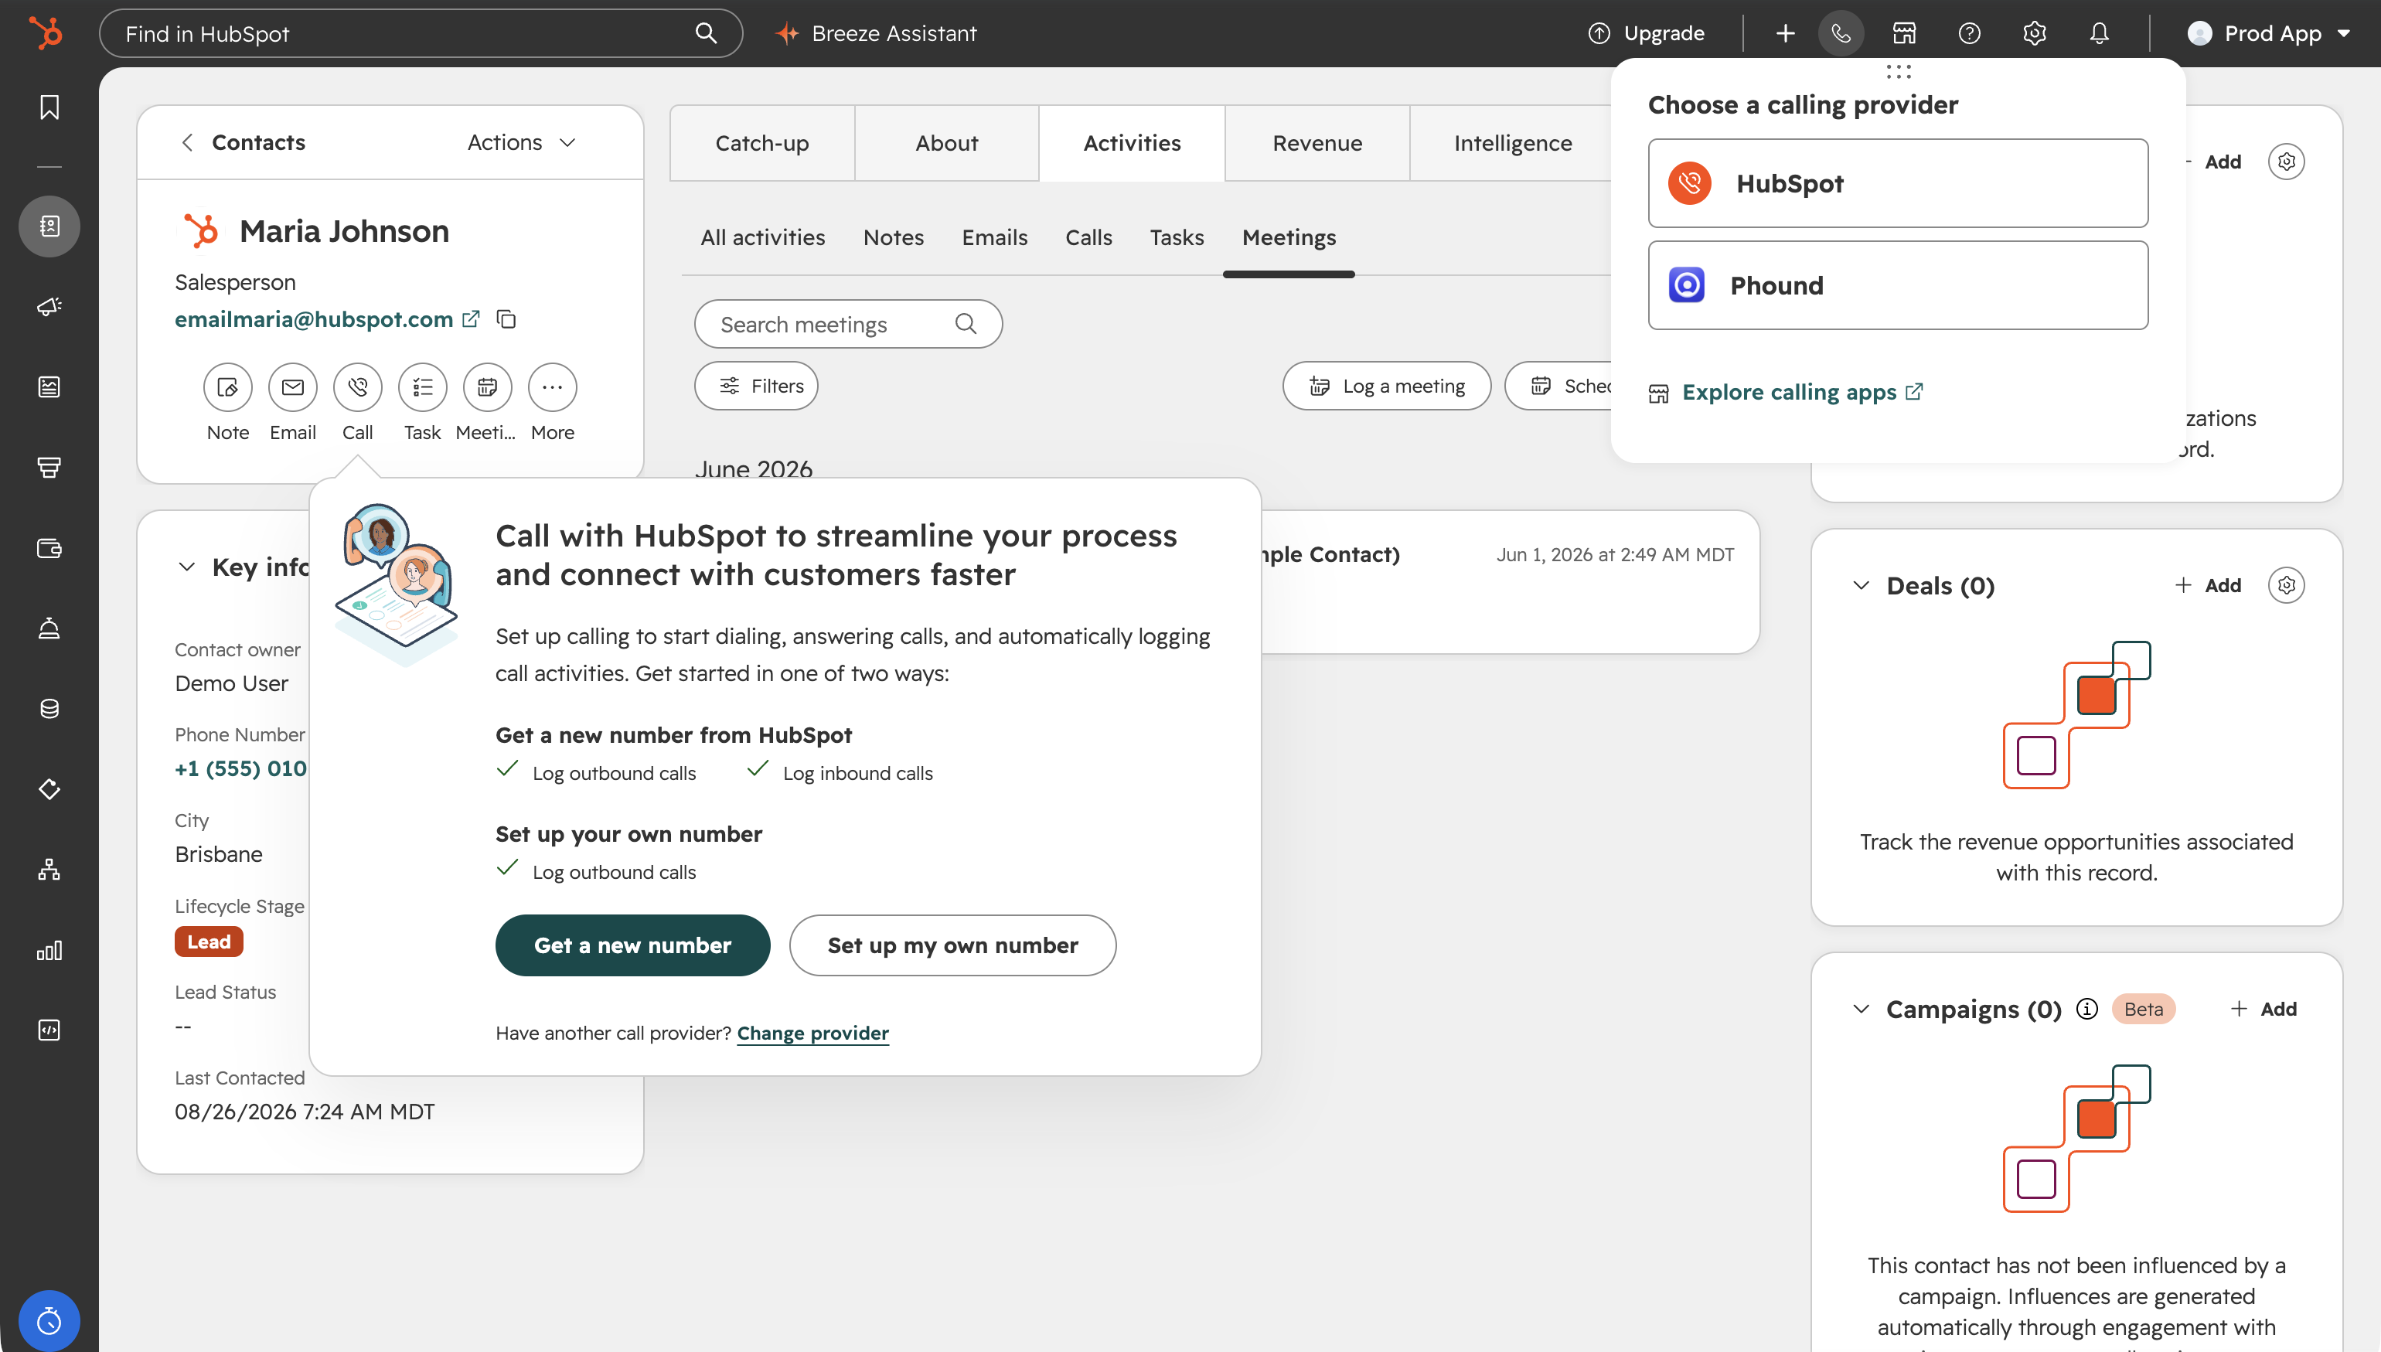Create a Note for Maria Johnson
The width and height of the screenshot is (2381, 1352).
point(227,387)
